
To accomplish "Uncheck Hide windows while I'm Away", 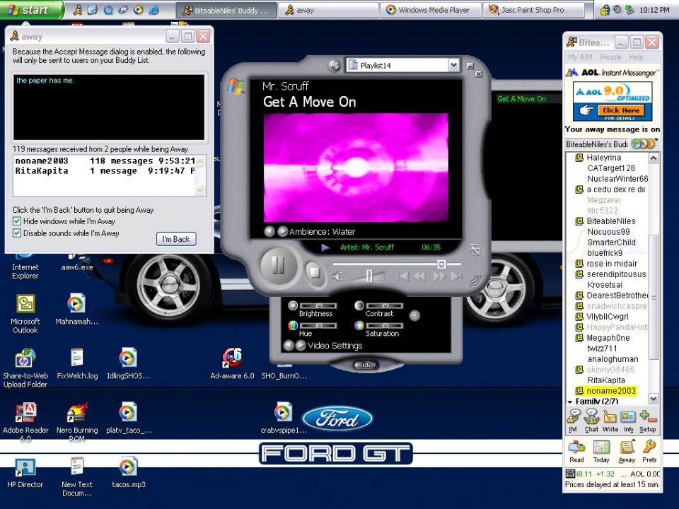I will [x=17, y=221].
